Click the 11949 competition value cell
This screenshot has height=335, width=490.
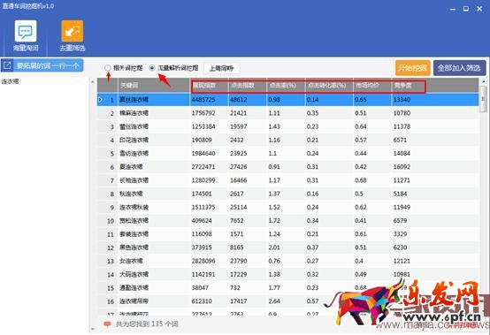[x=402, y=208]
